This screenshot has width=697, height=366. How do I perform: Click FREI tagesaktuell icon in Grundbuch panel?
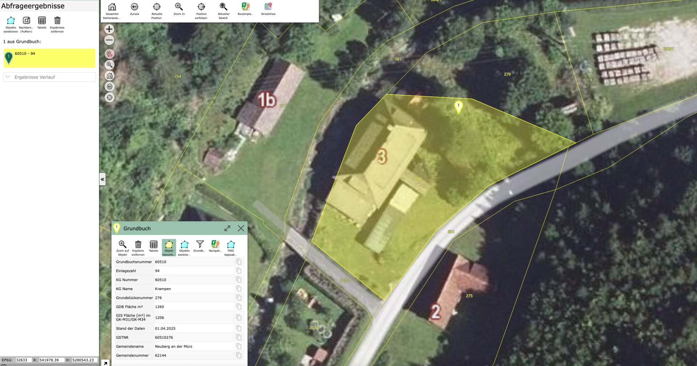231,245
